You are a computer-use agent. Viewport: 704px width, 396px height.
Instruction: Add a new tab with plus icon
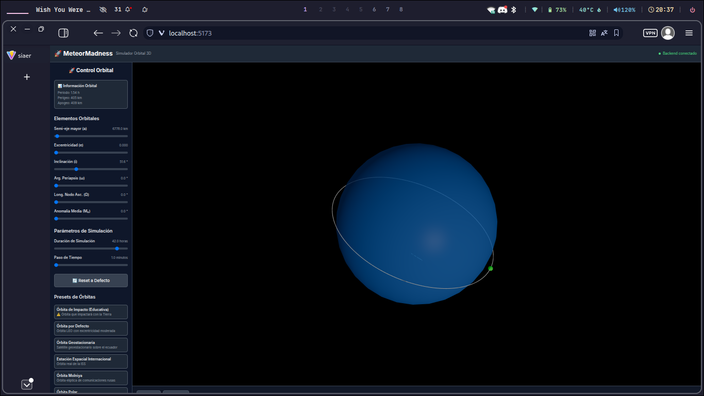tap(27, 77)
